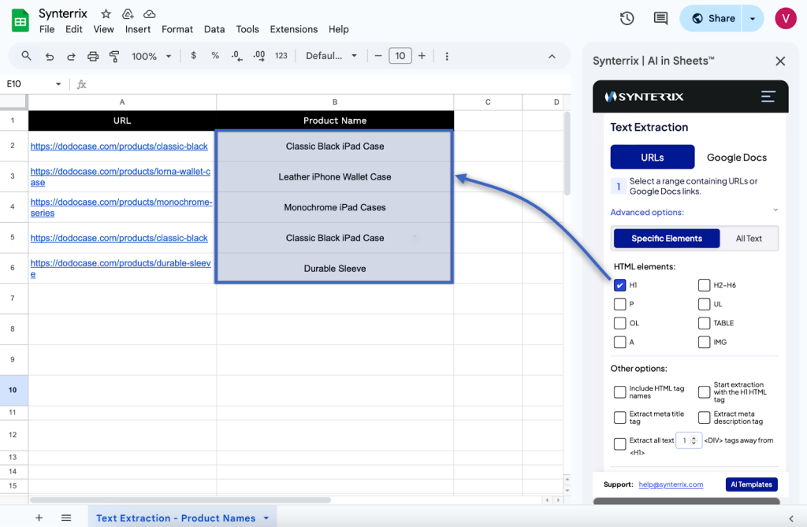Tick the TABLE element checkbox

coord(704,323)
